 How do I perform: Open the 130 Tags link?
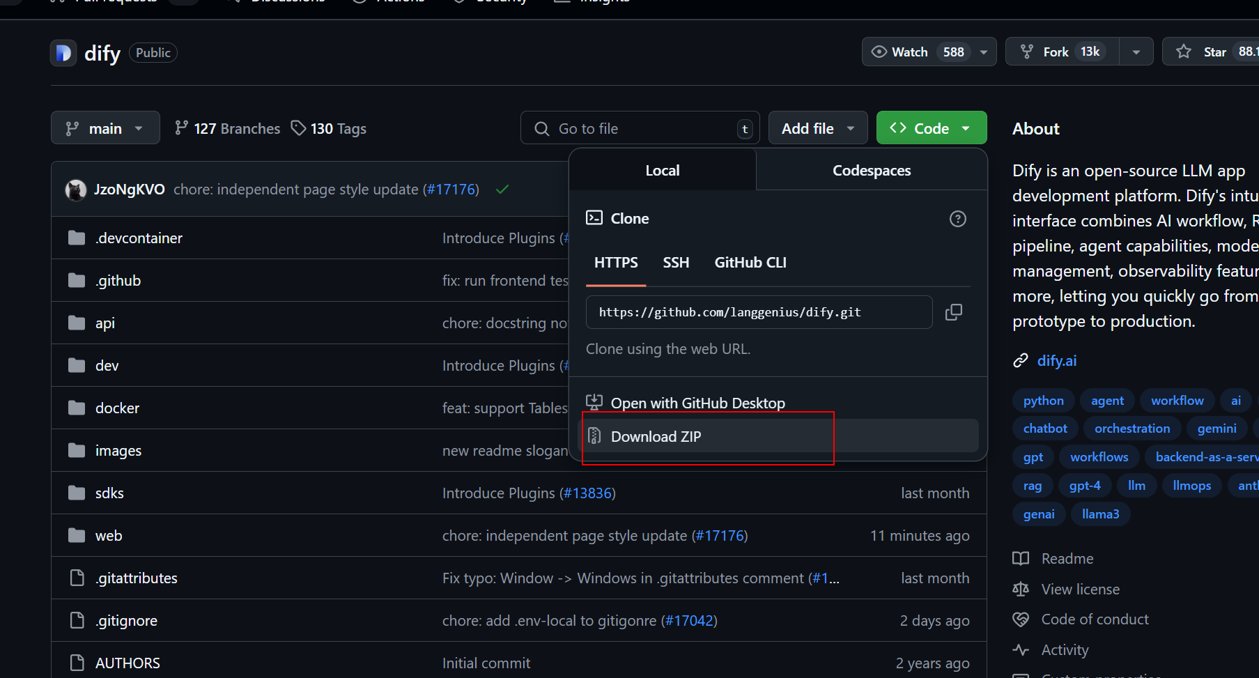pyautogui.click(x=329, y=128)
